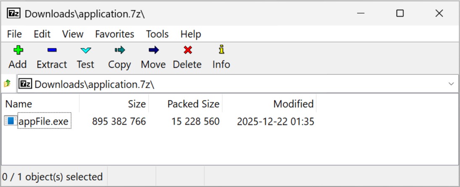
Task: Sort by the Name column header
Action: [x=18, y=104]
